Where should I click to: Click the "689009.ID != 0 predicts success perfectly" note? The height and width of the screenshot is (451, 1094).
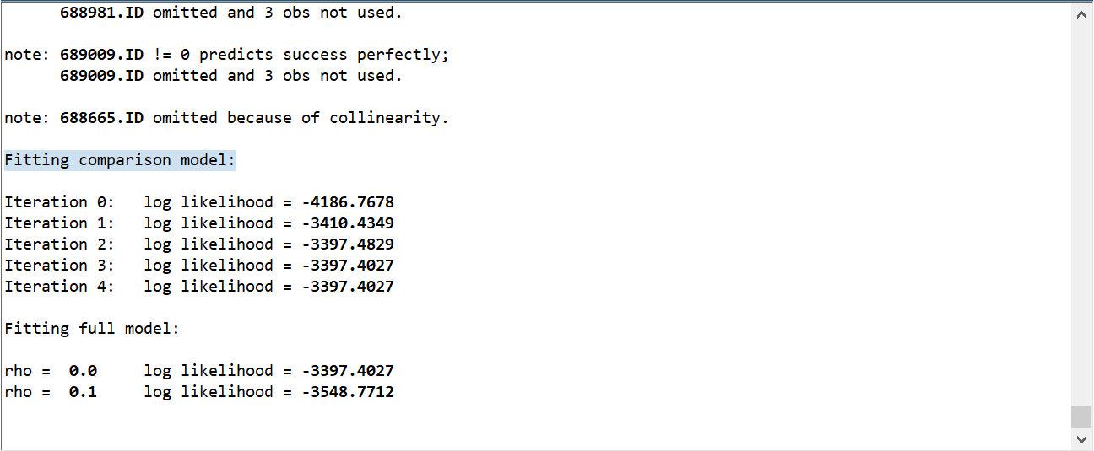226,55
